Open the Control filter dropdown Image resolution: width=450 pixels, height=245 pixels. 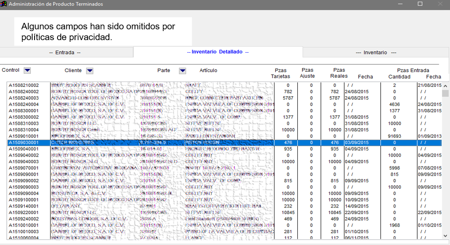(x=27, y=71)
